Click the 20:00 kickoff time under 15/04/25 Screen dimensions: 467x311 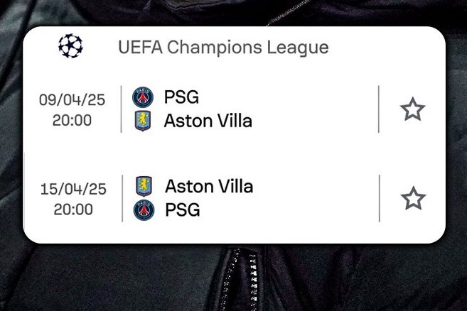pos(73,209)
